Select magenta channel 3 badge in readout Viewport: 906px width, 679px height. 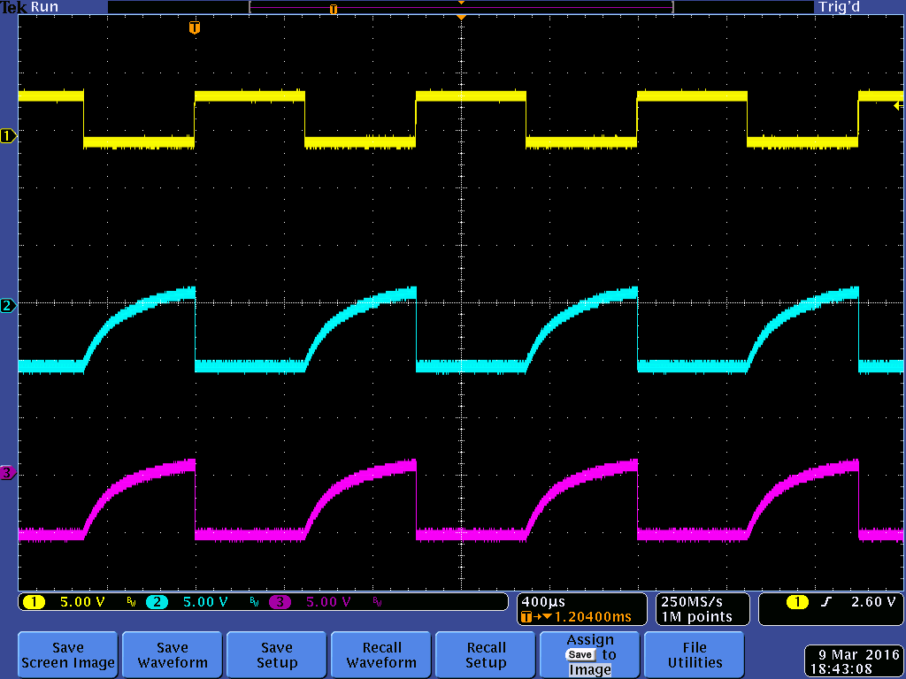[280, 602]
